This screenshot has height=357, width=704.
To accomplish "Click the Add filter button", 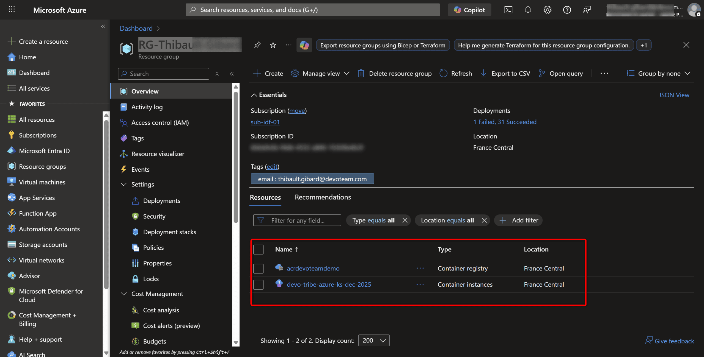I will click(518, 220).
